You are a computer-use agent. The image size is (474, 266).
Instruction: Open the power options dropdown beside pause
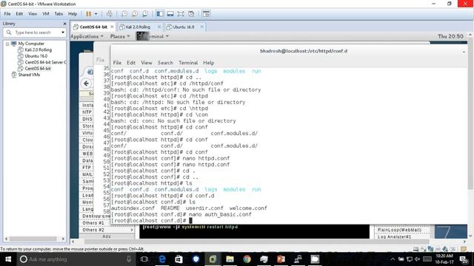coord(96,14)
